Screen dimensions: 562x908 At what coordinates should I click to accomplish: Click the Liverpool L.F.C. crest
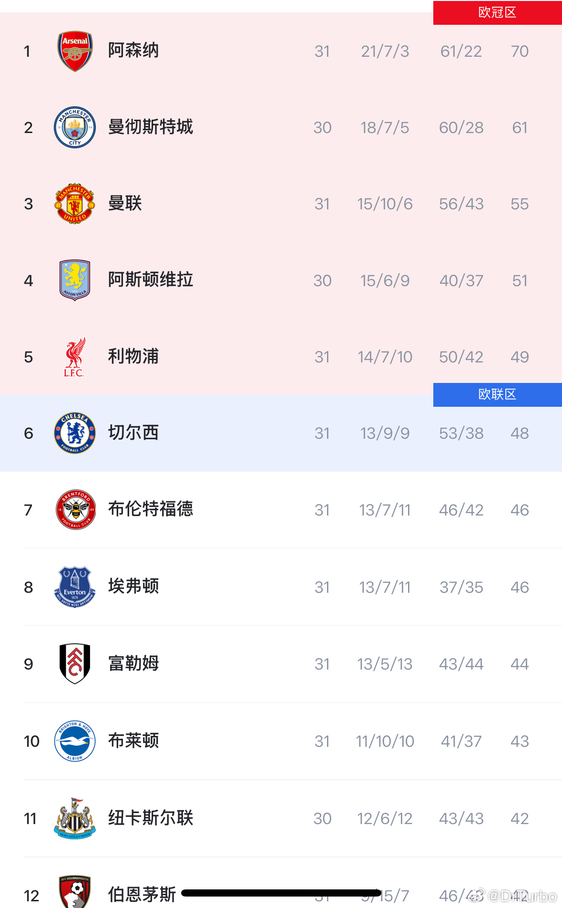click(x=74, y=357)
